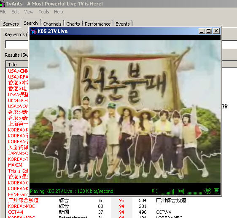Select the USA>CNN channel row
This screenshot has height=218, width=237.
tap(18, 71)
